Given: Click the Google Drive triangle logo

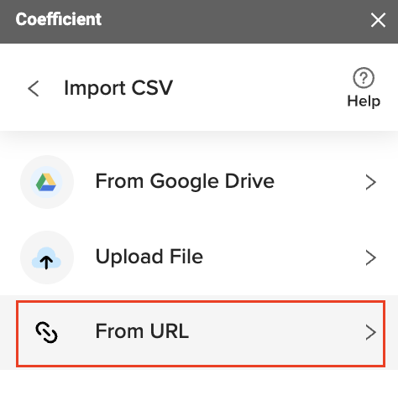Looking at the screenshot, I should coord(46,182).
